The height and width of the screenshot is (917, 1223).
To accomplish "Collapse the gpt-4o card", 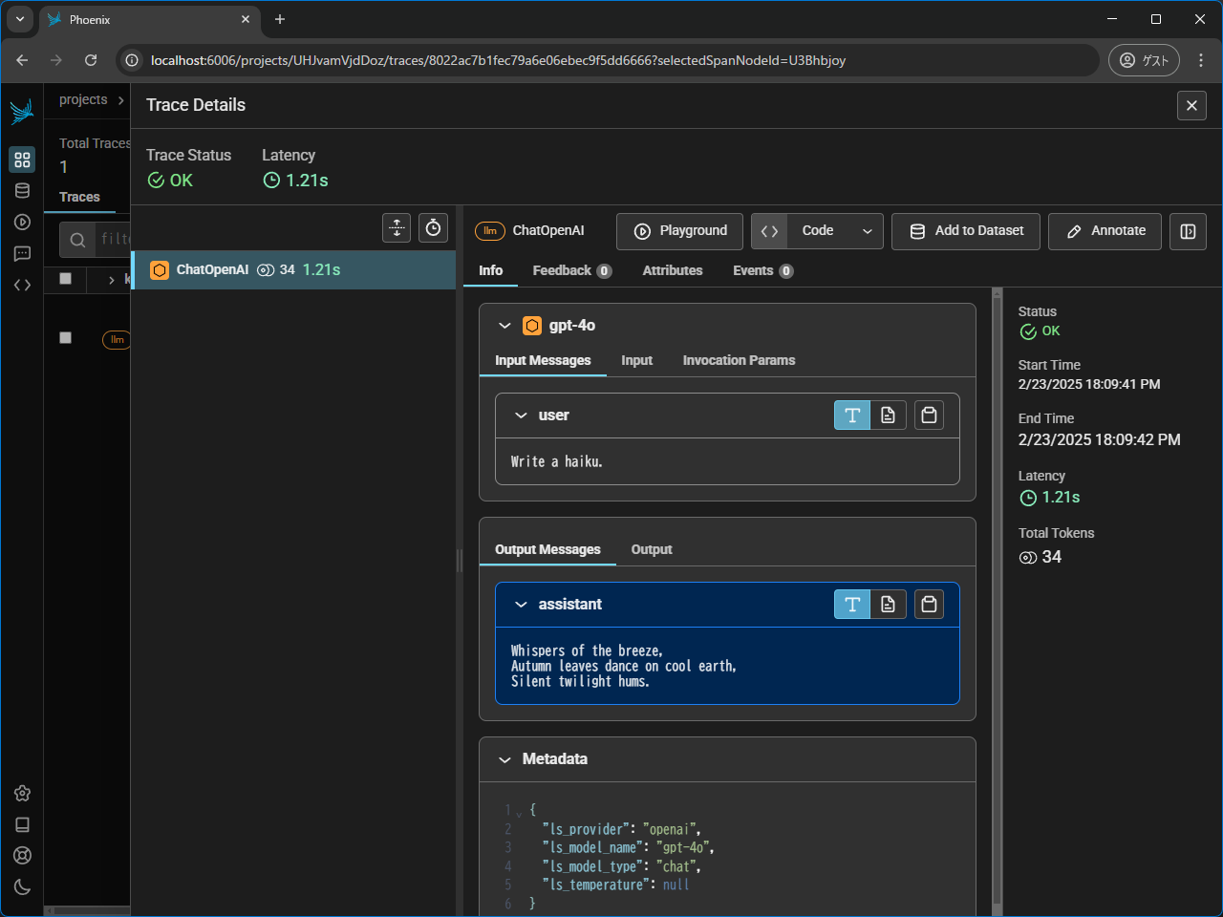I will pyautogui.click(x=504, y=326).
